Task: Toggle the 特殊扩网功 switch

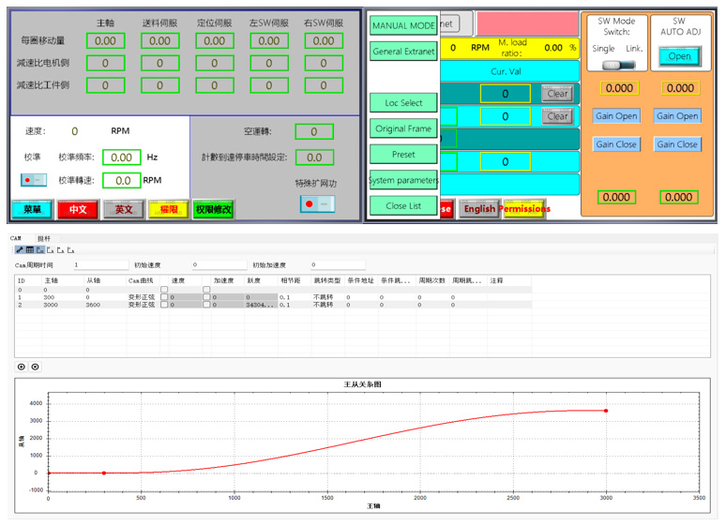Action: pyautogui.click(x=315, y=203)
